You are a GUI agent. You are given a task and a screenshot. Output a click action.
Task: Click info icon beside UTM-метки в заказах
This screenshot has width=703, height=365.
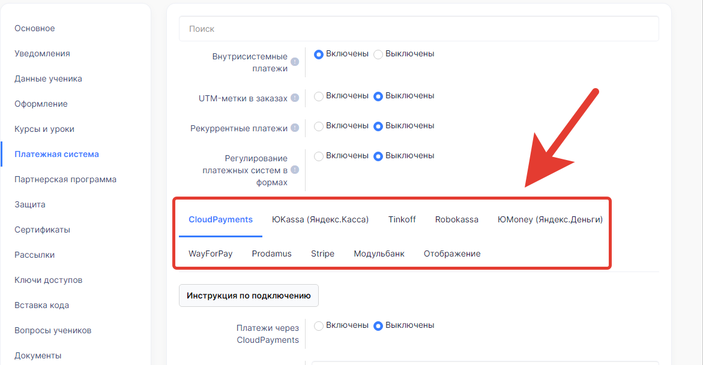click(295, 98)
